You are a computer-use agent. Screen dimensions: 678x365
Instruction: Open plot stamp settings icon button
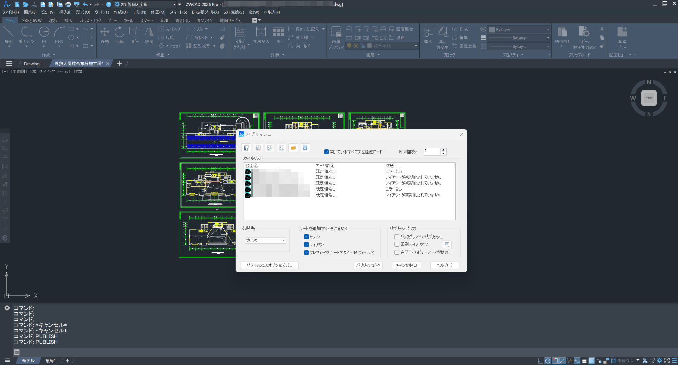point(446,245)
